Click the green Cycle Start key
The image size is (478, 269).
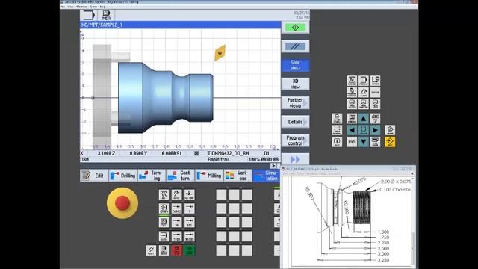point(189,250)
